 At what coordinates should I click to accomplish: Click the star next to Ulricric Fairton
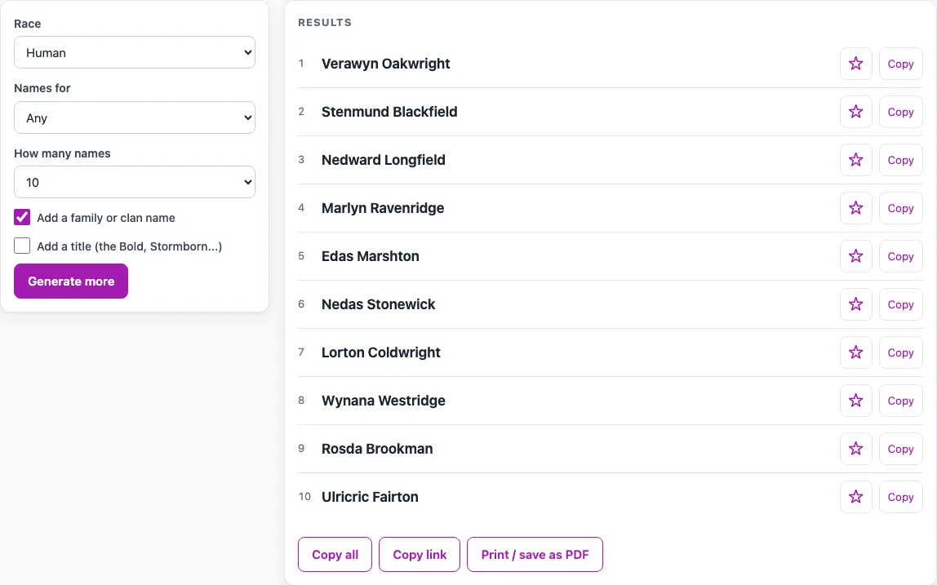[855, 497]
